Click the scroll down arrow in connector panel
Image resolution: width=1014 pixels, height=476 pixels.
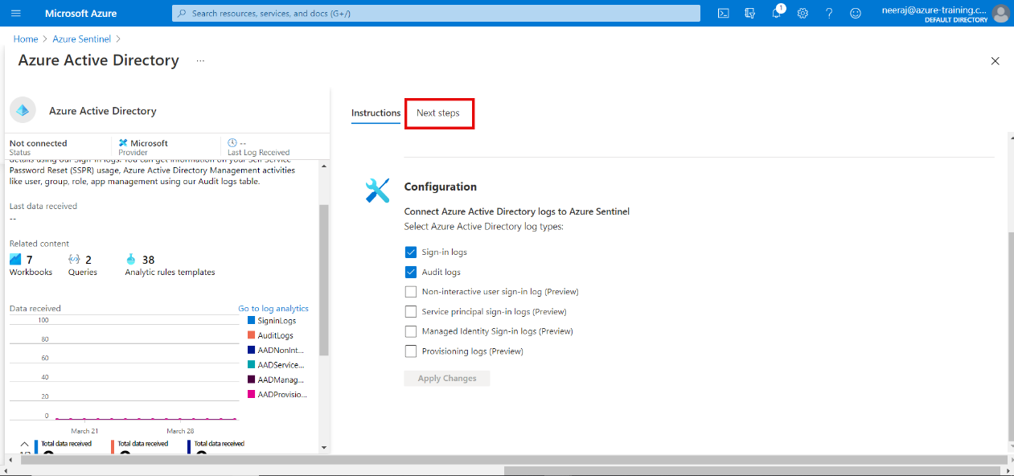[x=324, y=447]
